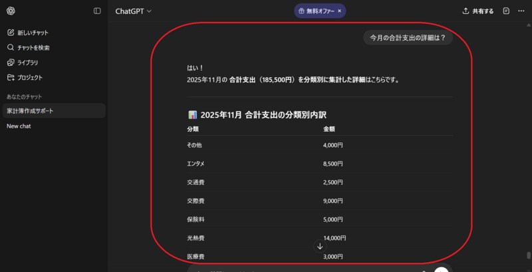Image resolution: width=532 pixels, height=272 pixels.
Task: Expand the ChatGPT model selector dropdown
Action: coord(134,11)
